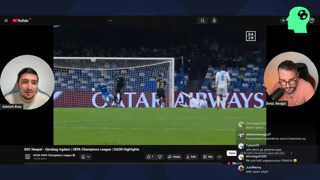Click the like count '7'
Image resolution: width=320 pixels, height=180 pixels.
pos(152,157)
